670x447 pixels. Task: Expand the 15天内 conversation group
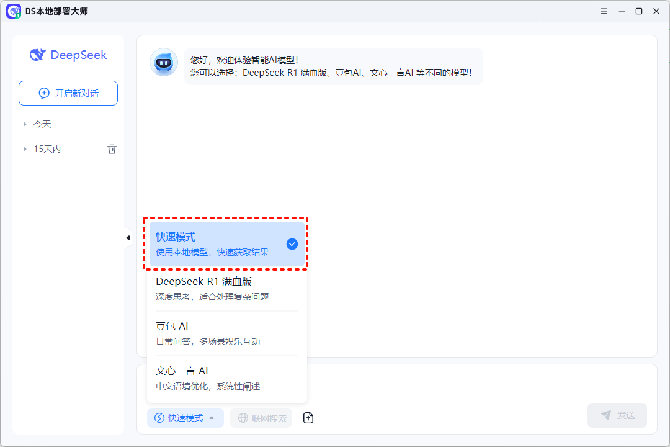(x=25, y=149)
